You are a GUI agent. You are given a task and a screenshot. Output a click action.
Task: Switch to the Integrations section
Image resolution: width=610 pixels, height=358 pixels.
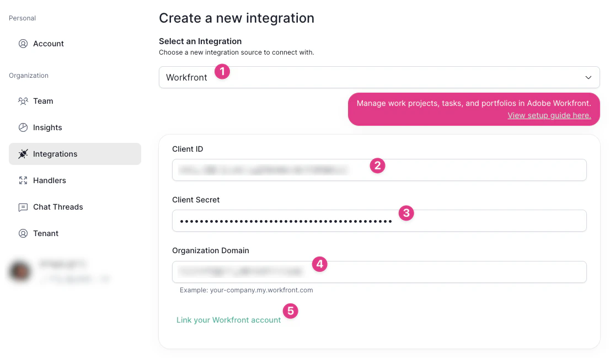click(55, 154)
